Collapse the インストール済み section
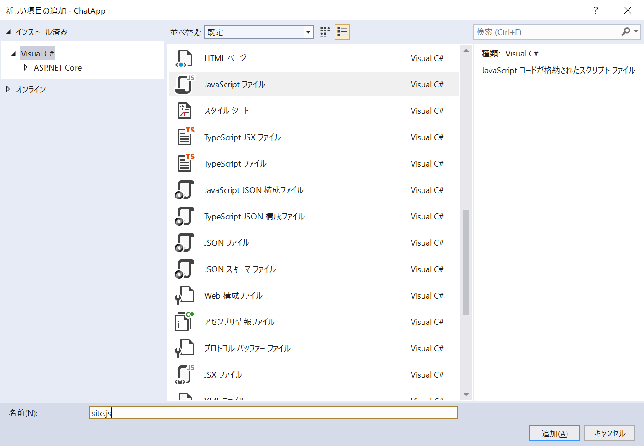 (8, 32)
